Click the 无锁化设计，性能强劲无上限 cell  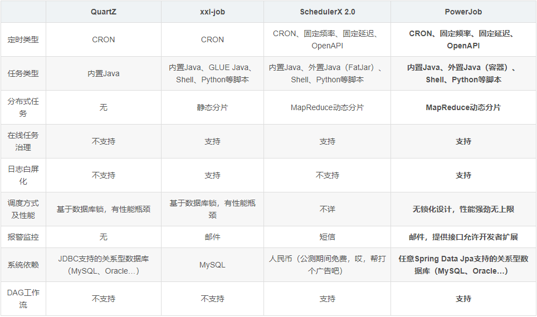coord(463,209)
